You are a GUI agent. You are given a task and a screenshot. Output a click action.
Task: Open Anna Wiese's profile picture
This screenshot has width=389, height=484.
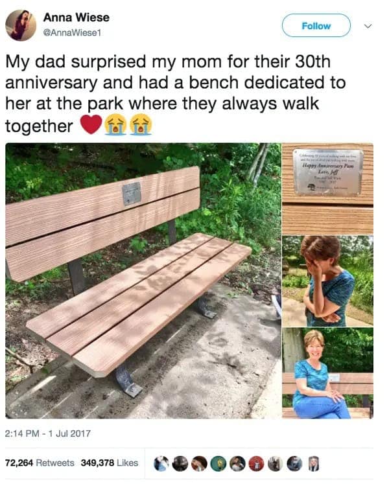tap(21, 25)
